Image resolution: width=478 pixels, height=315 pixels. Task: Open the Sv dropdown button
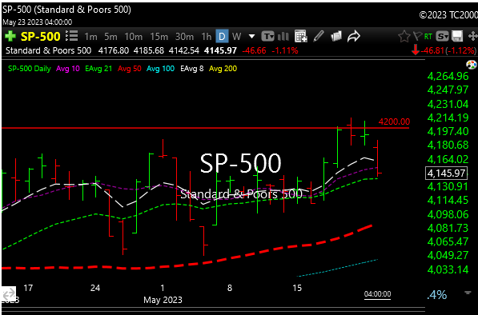pos(442,37)
